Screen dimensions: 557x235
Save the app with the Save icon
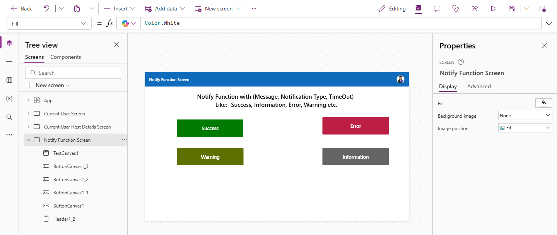point(512,9)
